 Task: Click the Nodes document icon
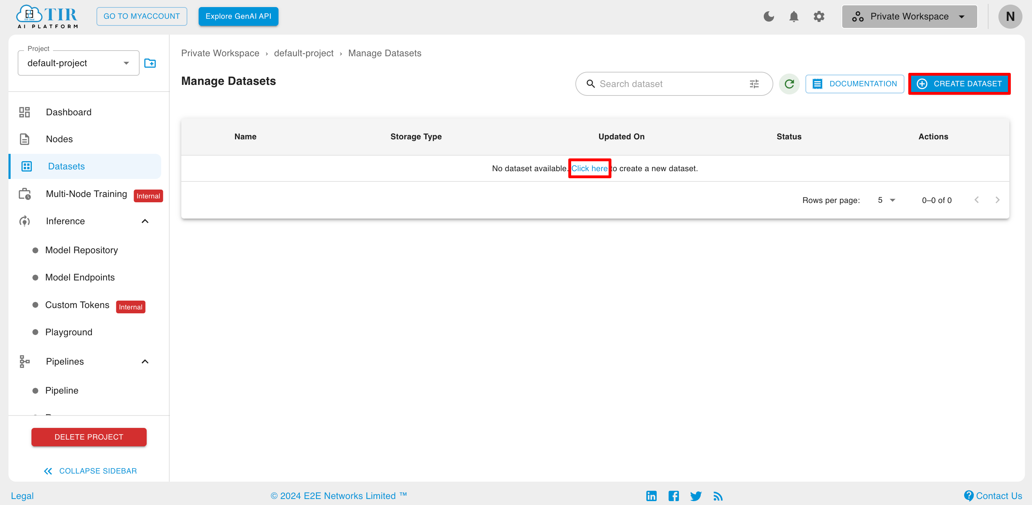[24, 139]
